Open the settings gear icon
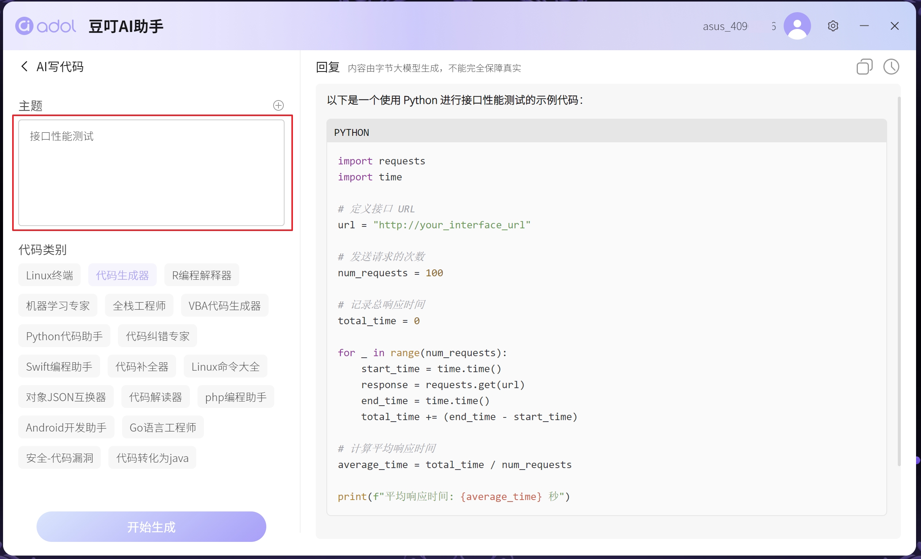The image size is (921, 559). [833, 26]
